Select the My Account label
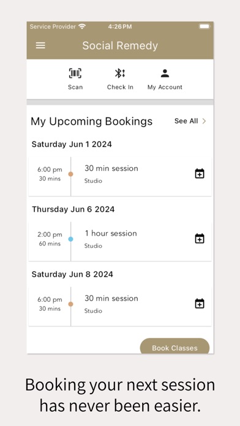The height and width of the screenshot is (426, 240). point(165,87)
